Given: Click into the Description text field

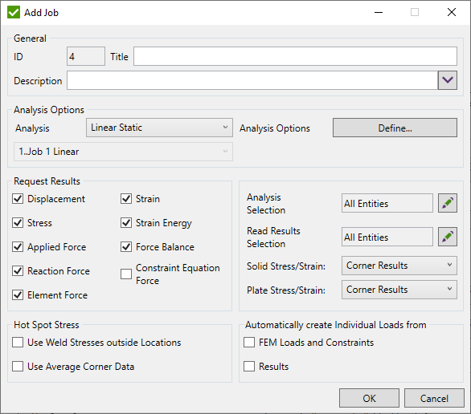Looking at the screenshot, I should coord(252,80).
